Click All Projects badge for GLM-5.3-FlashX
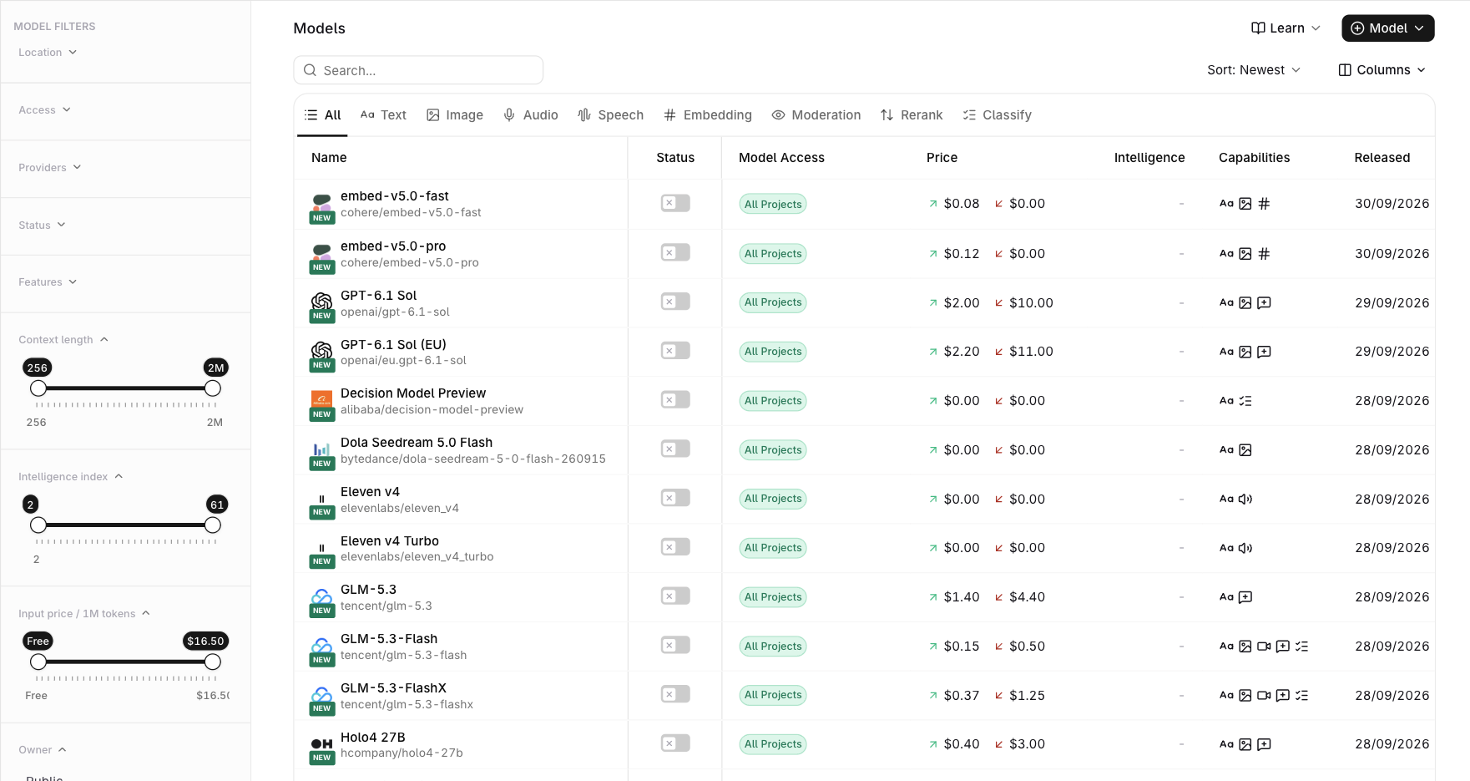Screen dimensions: 1470x781 pos(773,695)
